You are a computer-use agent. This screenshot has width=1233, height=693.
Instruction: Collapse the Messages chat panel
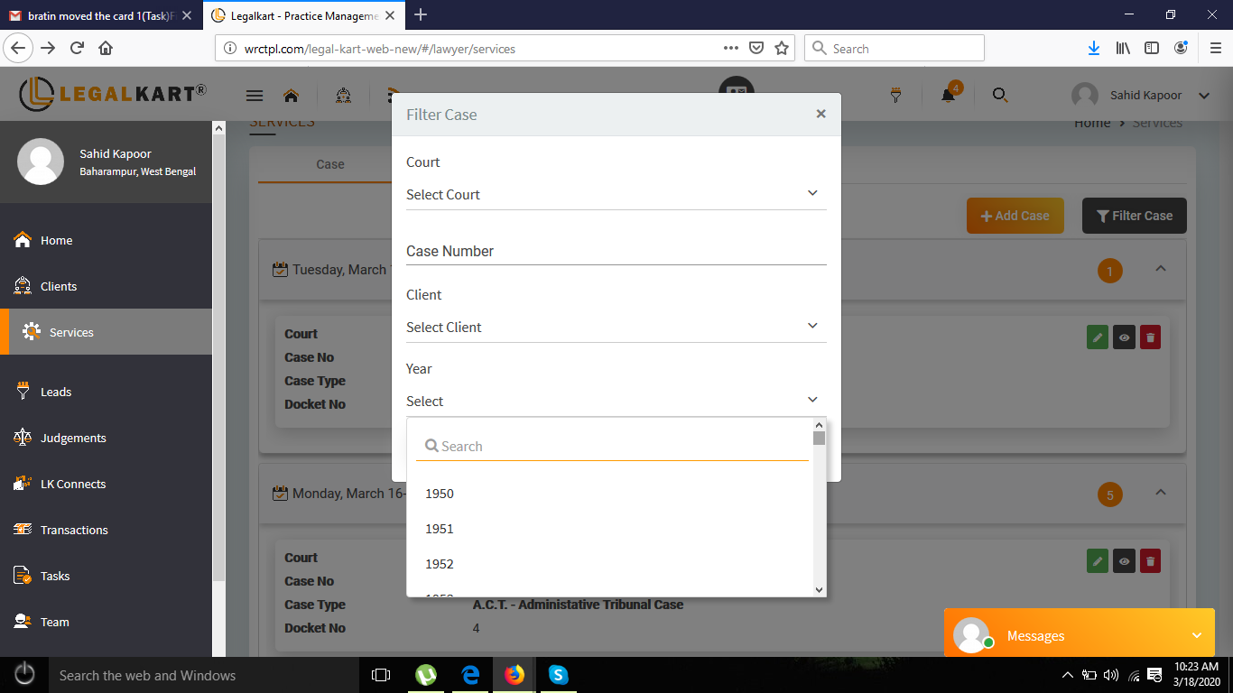point(1197,636)
